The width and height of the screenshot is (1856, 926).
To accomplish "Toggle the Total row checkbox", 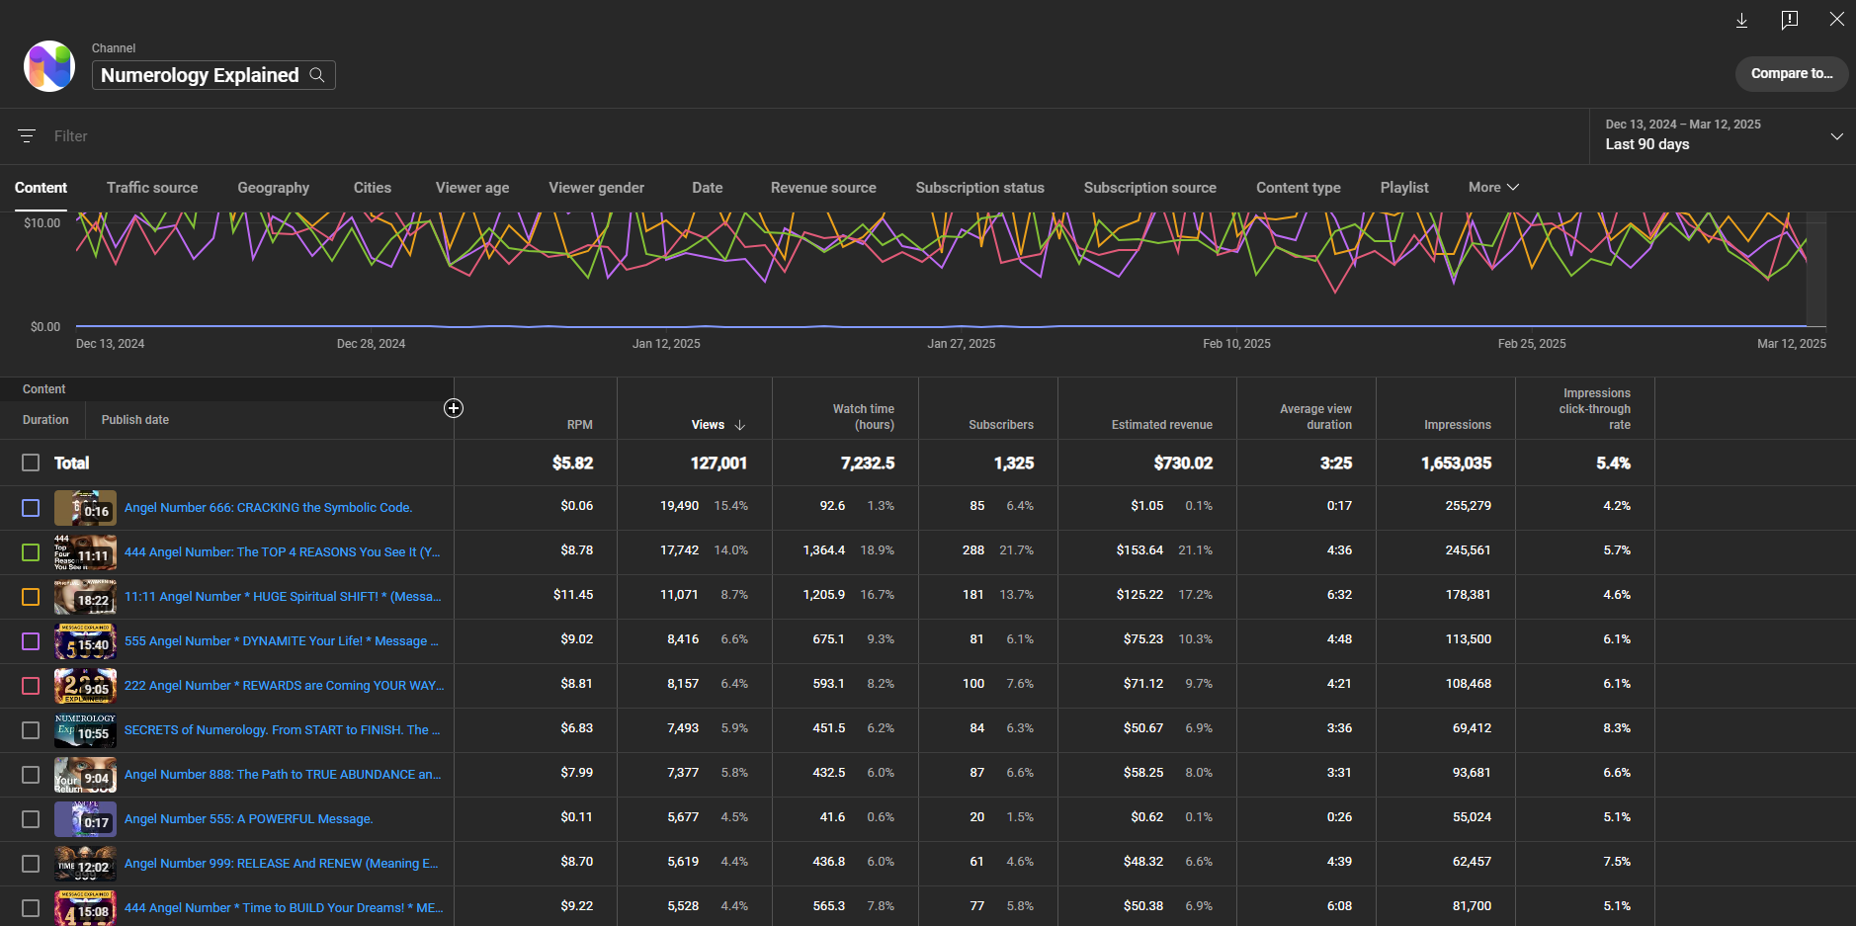I will [31, 463].
